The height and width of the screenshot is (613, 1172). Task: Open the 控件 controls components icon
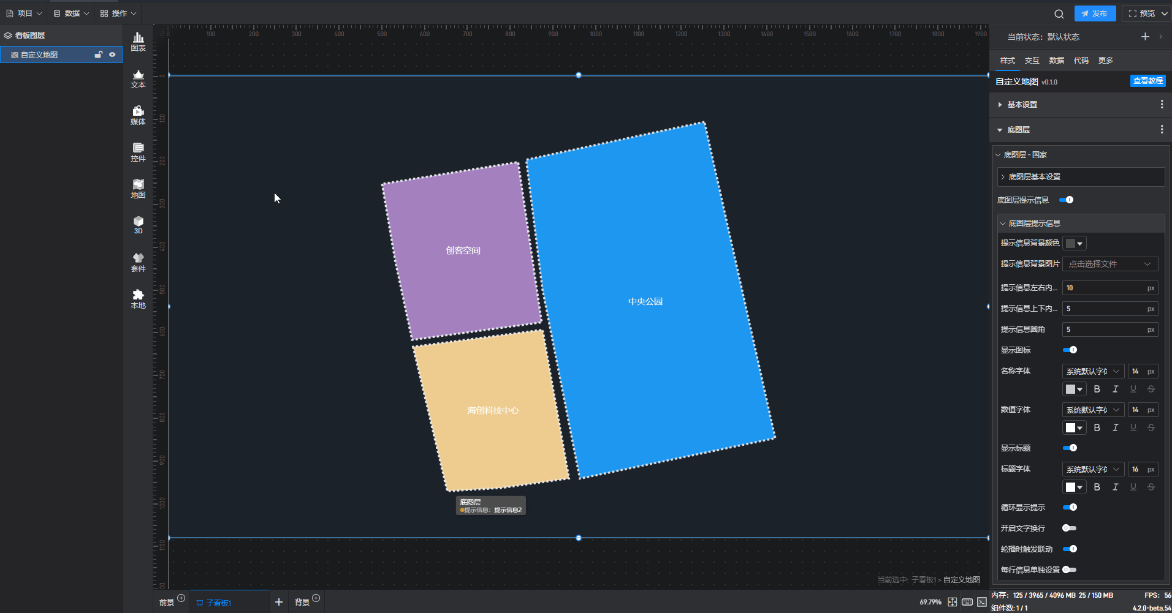tap(138, 152)
